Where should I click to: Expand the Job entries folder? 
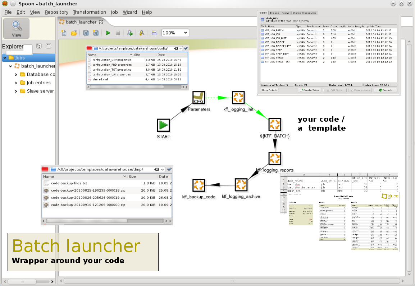click(16, 83)
